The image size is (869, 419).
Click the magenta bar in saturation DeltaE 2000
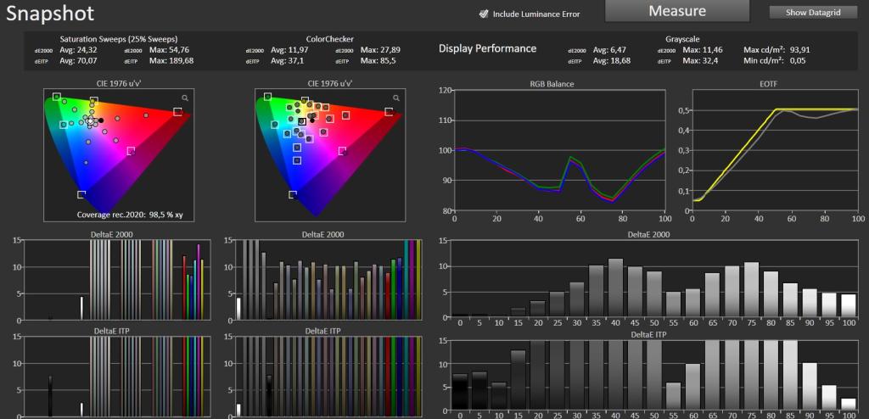tap(199, 282)
